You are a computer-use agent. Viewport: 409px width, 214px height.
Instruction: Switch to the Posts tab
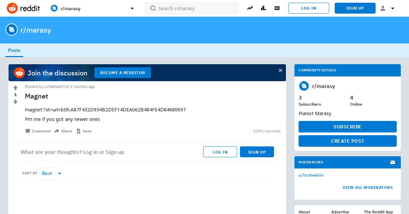pyautogui.click(x=14, y=50)
